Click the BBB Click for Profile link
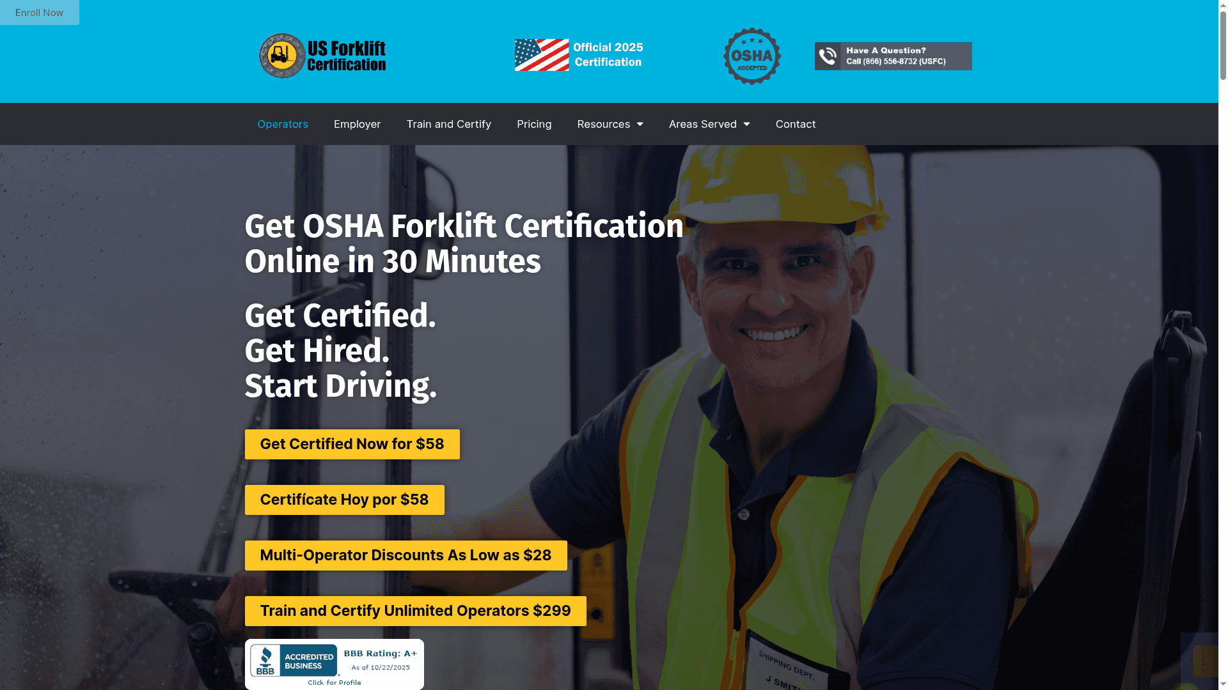1228x690 pixels. click(334, 683)
